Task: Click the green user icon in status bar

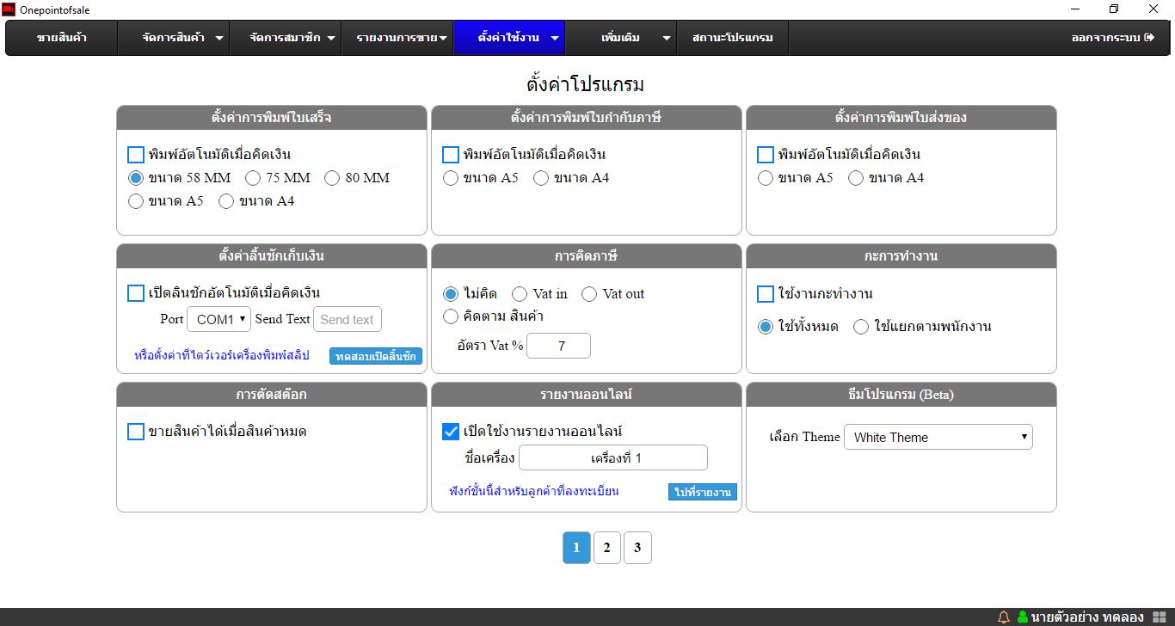Action: coord(1023,617)
